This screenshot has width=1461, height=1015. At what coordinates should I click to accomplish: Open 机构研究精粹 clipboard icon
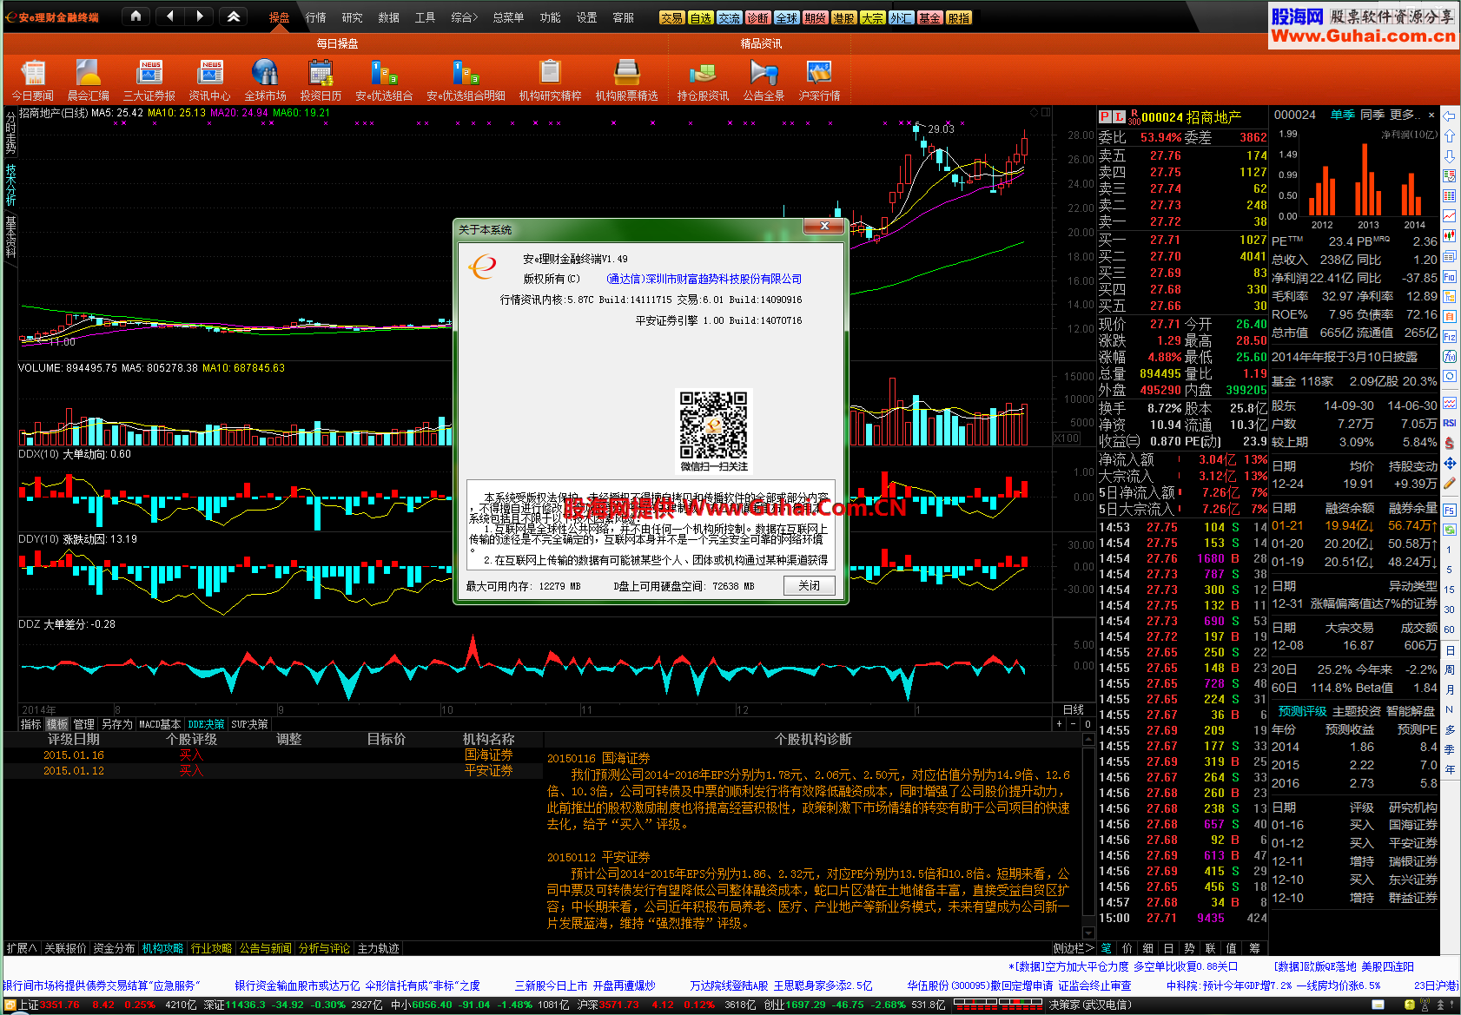pyautogui.click(x=550, y=80)
